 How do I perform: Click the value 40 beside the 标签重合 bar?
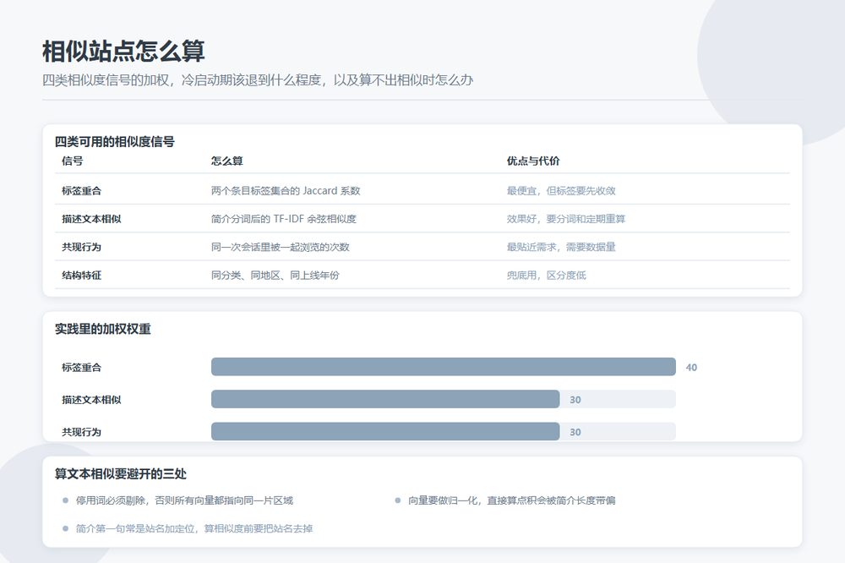691,367
